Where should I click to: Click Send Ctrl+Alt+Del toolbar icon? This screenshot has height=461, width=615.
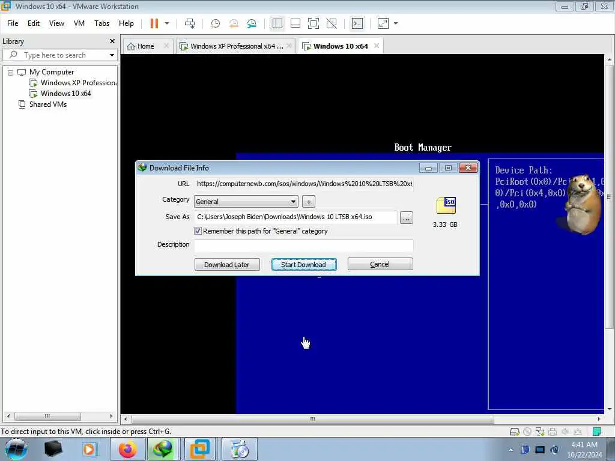tap(190, 23)
